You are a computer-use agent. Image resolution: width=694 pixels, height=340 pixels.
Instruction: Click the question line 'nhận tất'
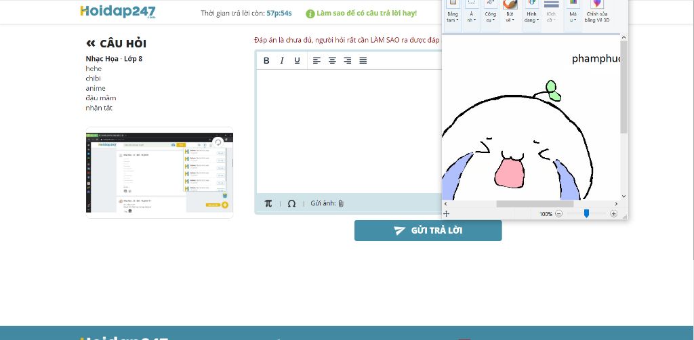(x=99, y=108)
